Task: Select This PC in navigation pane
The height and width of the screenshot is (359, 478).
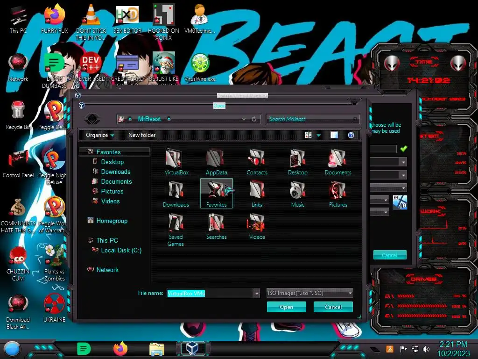Action: (x=107, y=240)
